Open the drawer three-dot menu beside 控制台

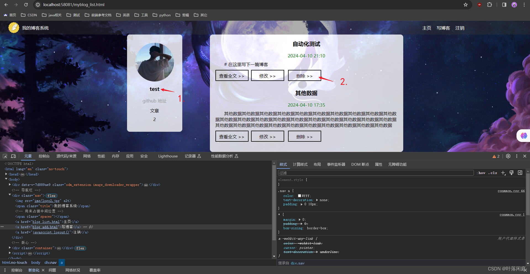pyautogui.click(x=5, y=270)
